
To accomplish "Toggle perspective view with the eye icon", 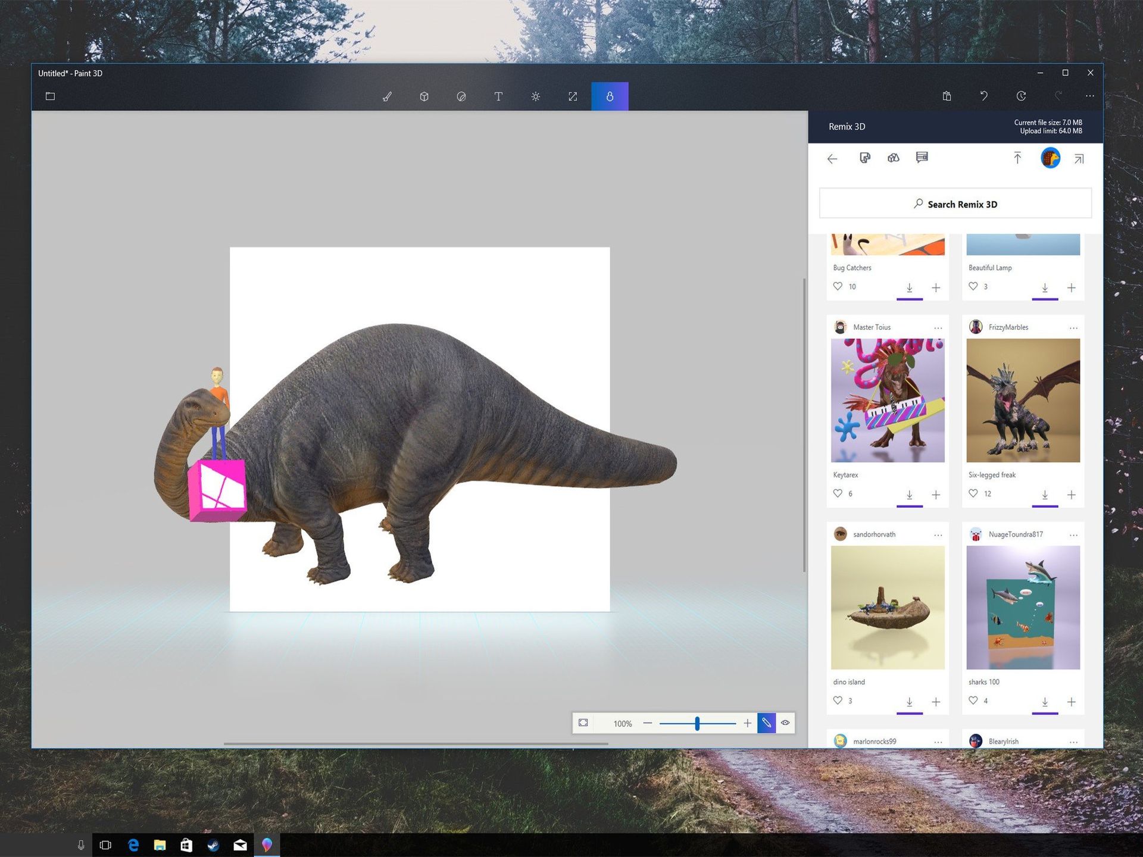I will click(785, 722).
